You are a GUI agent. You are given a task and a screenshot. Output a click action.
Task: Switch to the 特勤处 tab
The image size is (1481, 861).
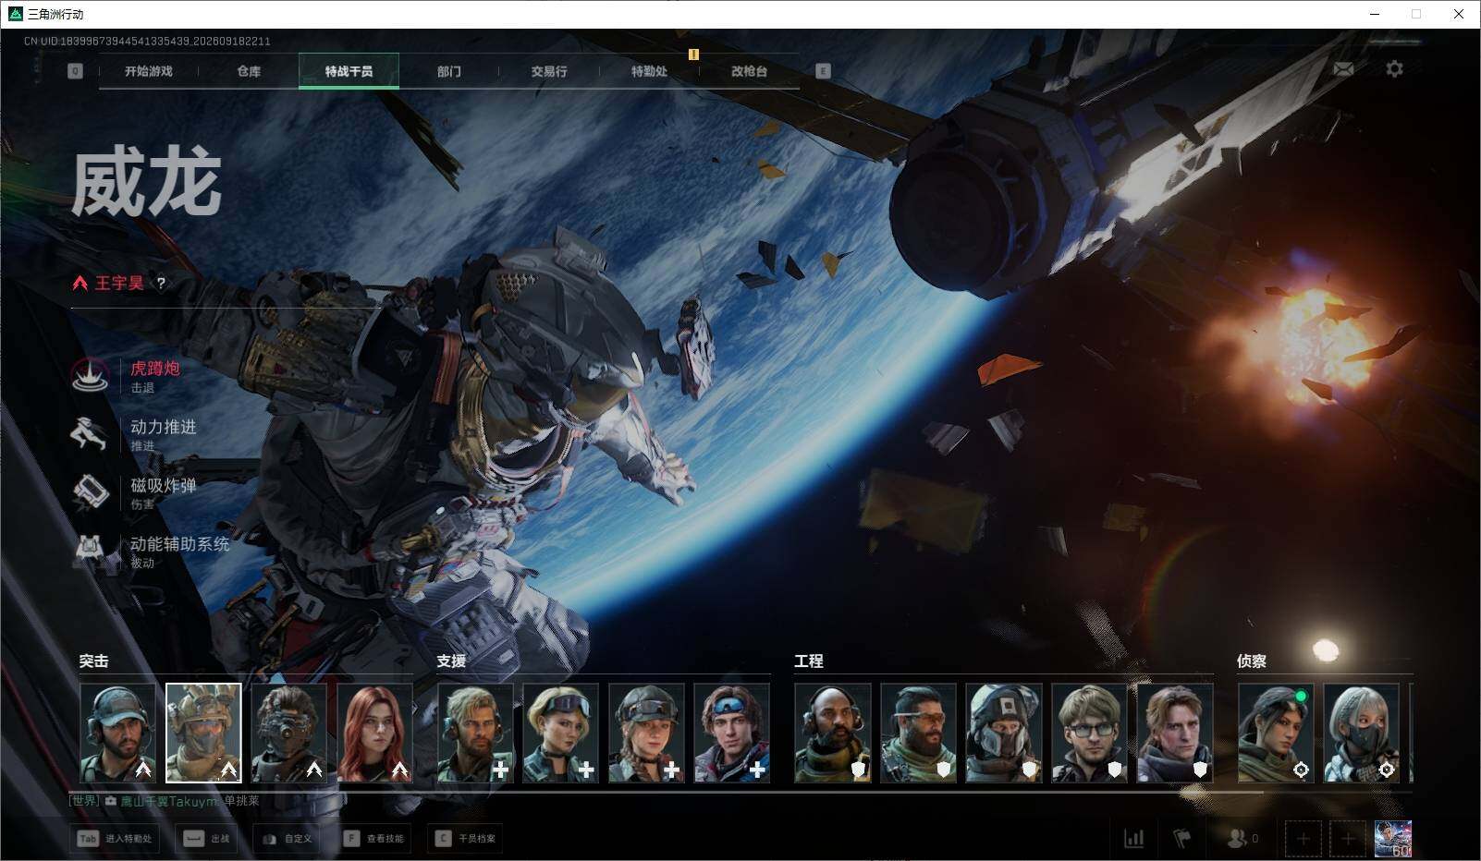(649, 71)
